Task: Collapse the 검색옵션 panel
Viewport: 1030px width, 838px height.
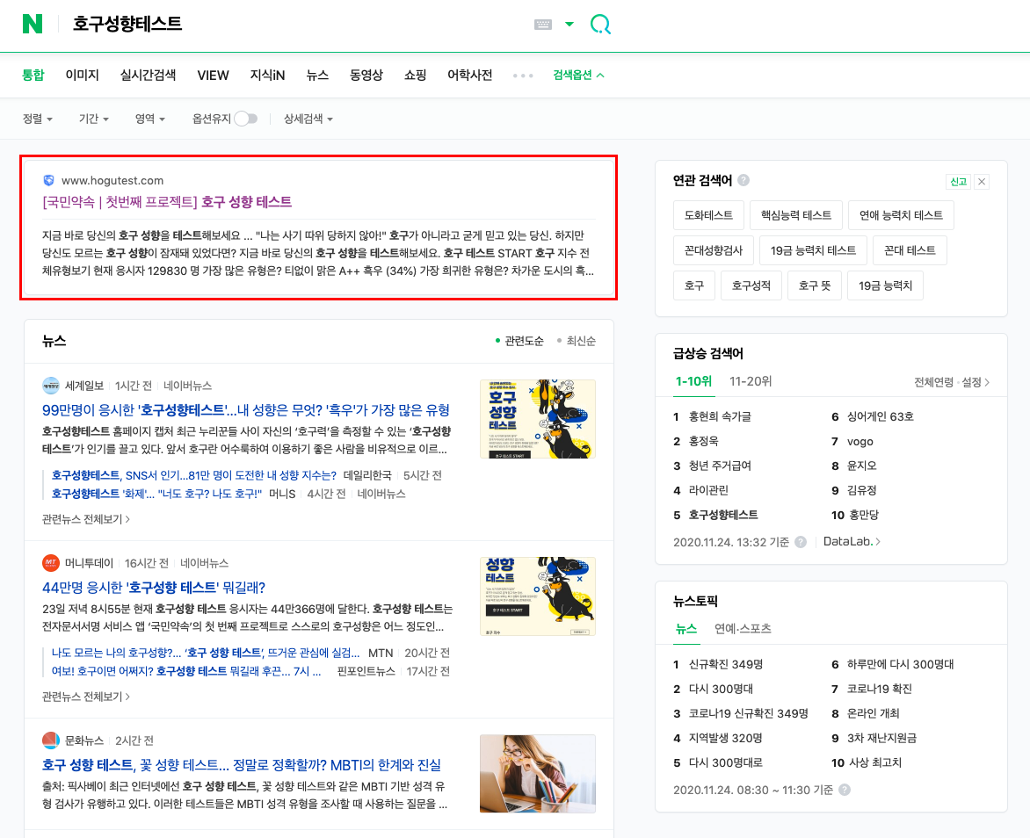Action: tap(578, 75)
